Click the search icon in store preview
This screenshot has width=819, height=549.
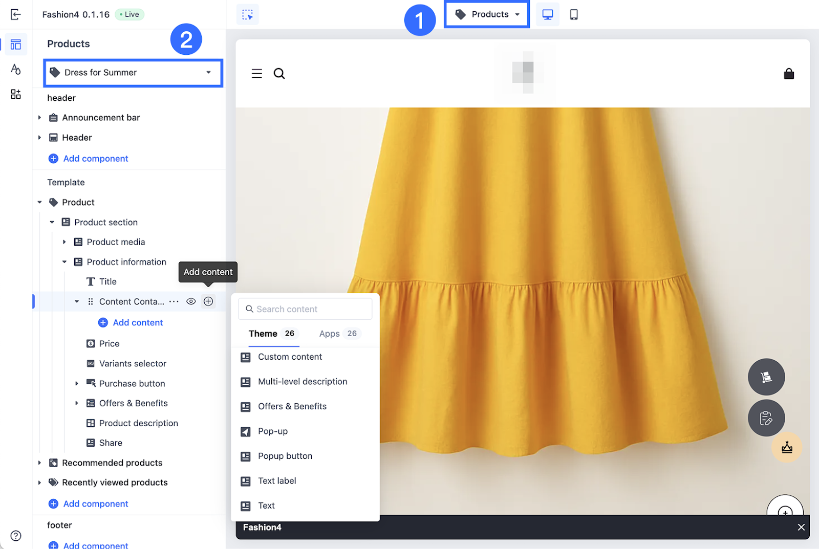click(x=279, y=74)
